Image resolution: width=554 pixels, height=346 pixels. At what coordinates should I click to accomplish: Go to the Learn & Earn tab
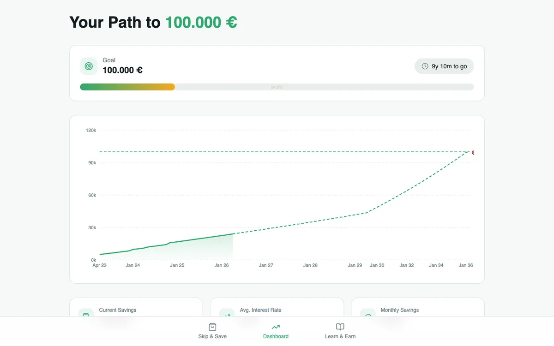[x=340, y=336]
